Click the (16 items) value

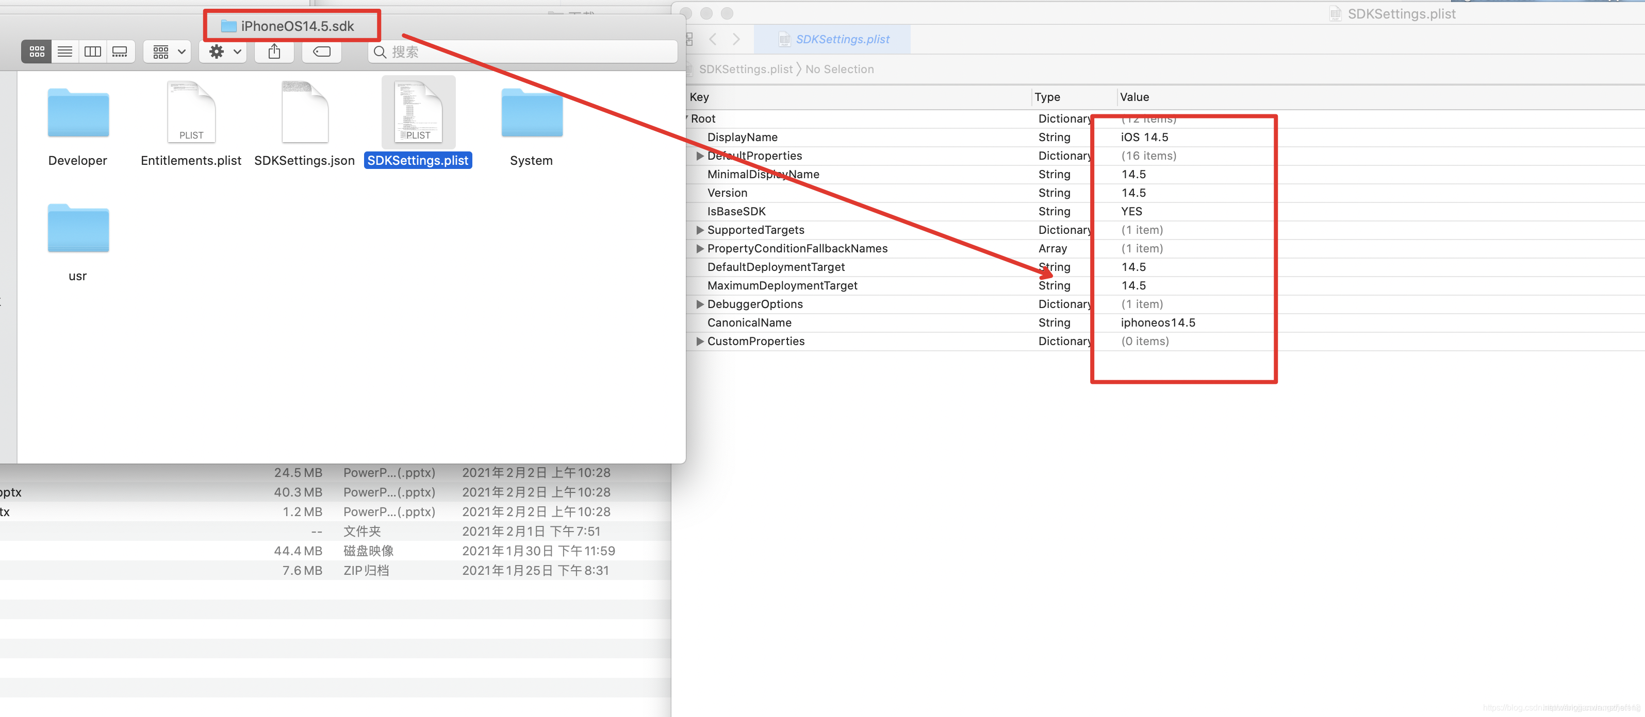[1148, 156]
